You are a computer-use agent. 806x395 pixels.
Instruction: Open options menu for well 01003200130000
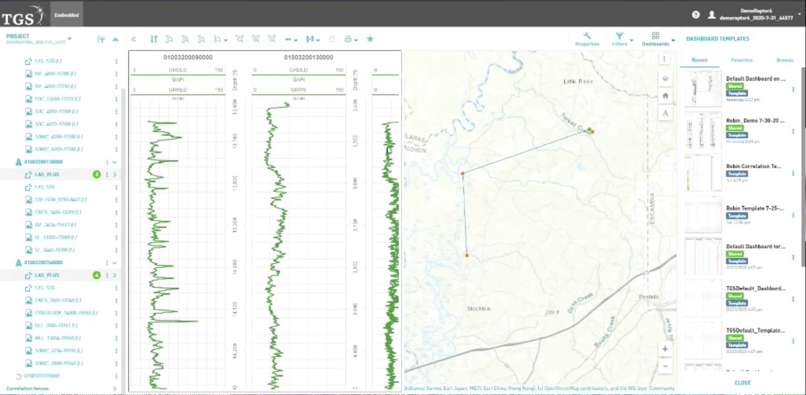click(x=107, y=162)
